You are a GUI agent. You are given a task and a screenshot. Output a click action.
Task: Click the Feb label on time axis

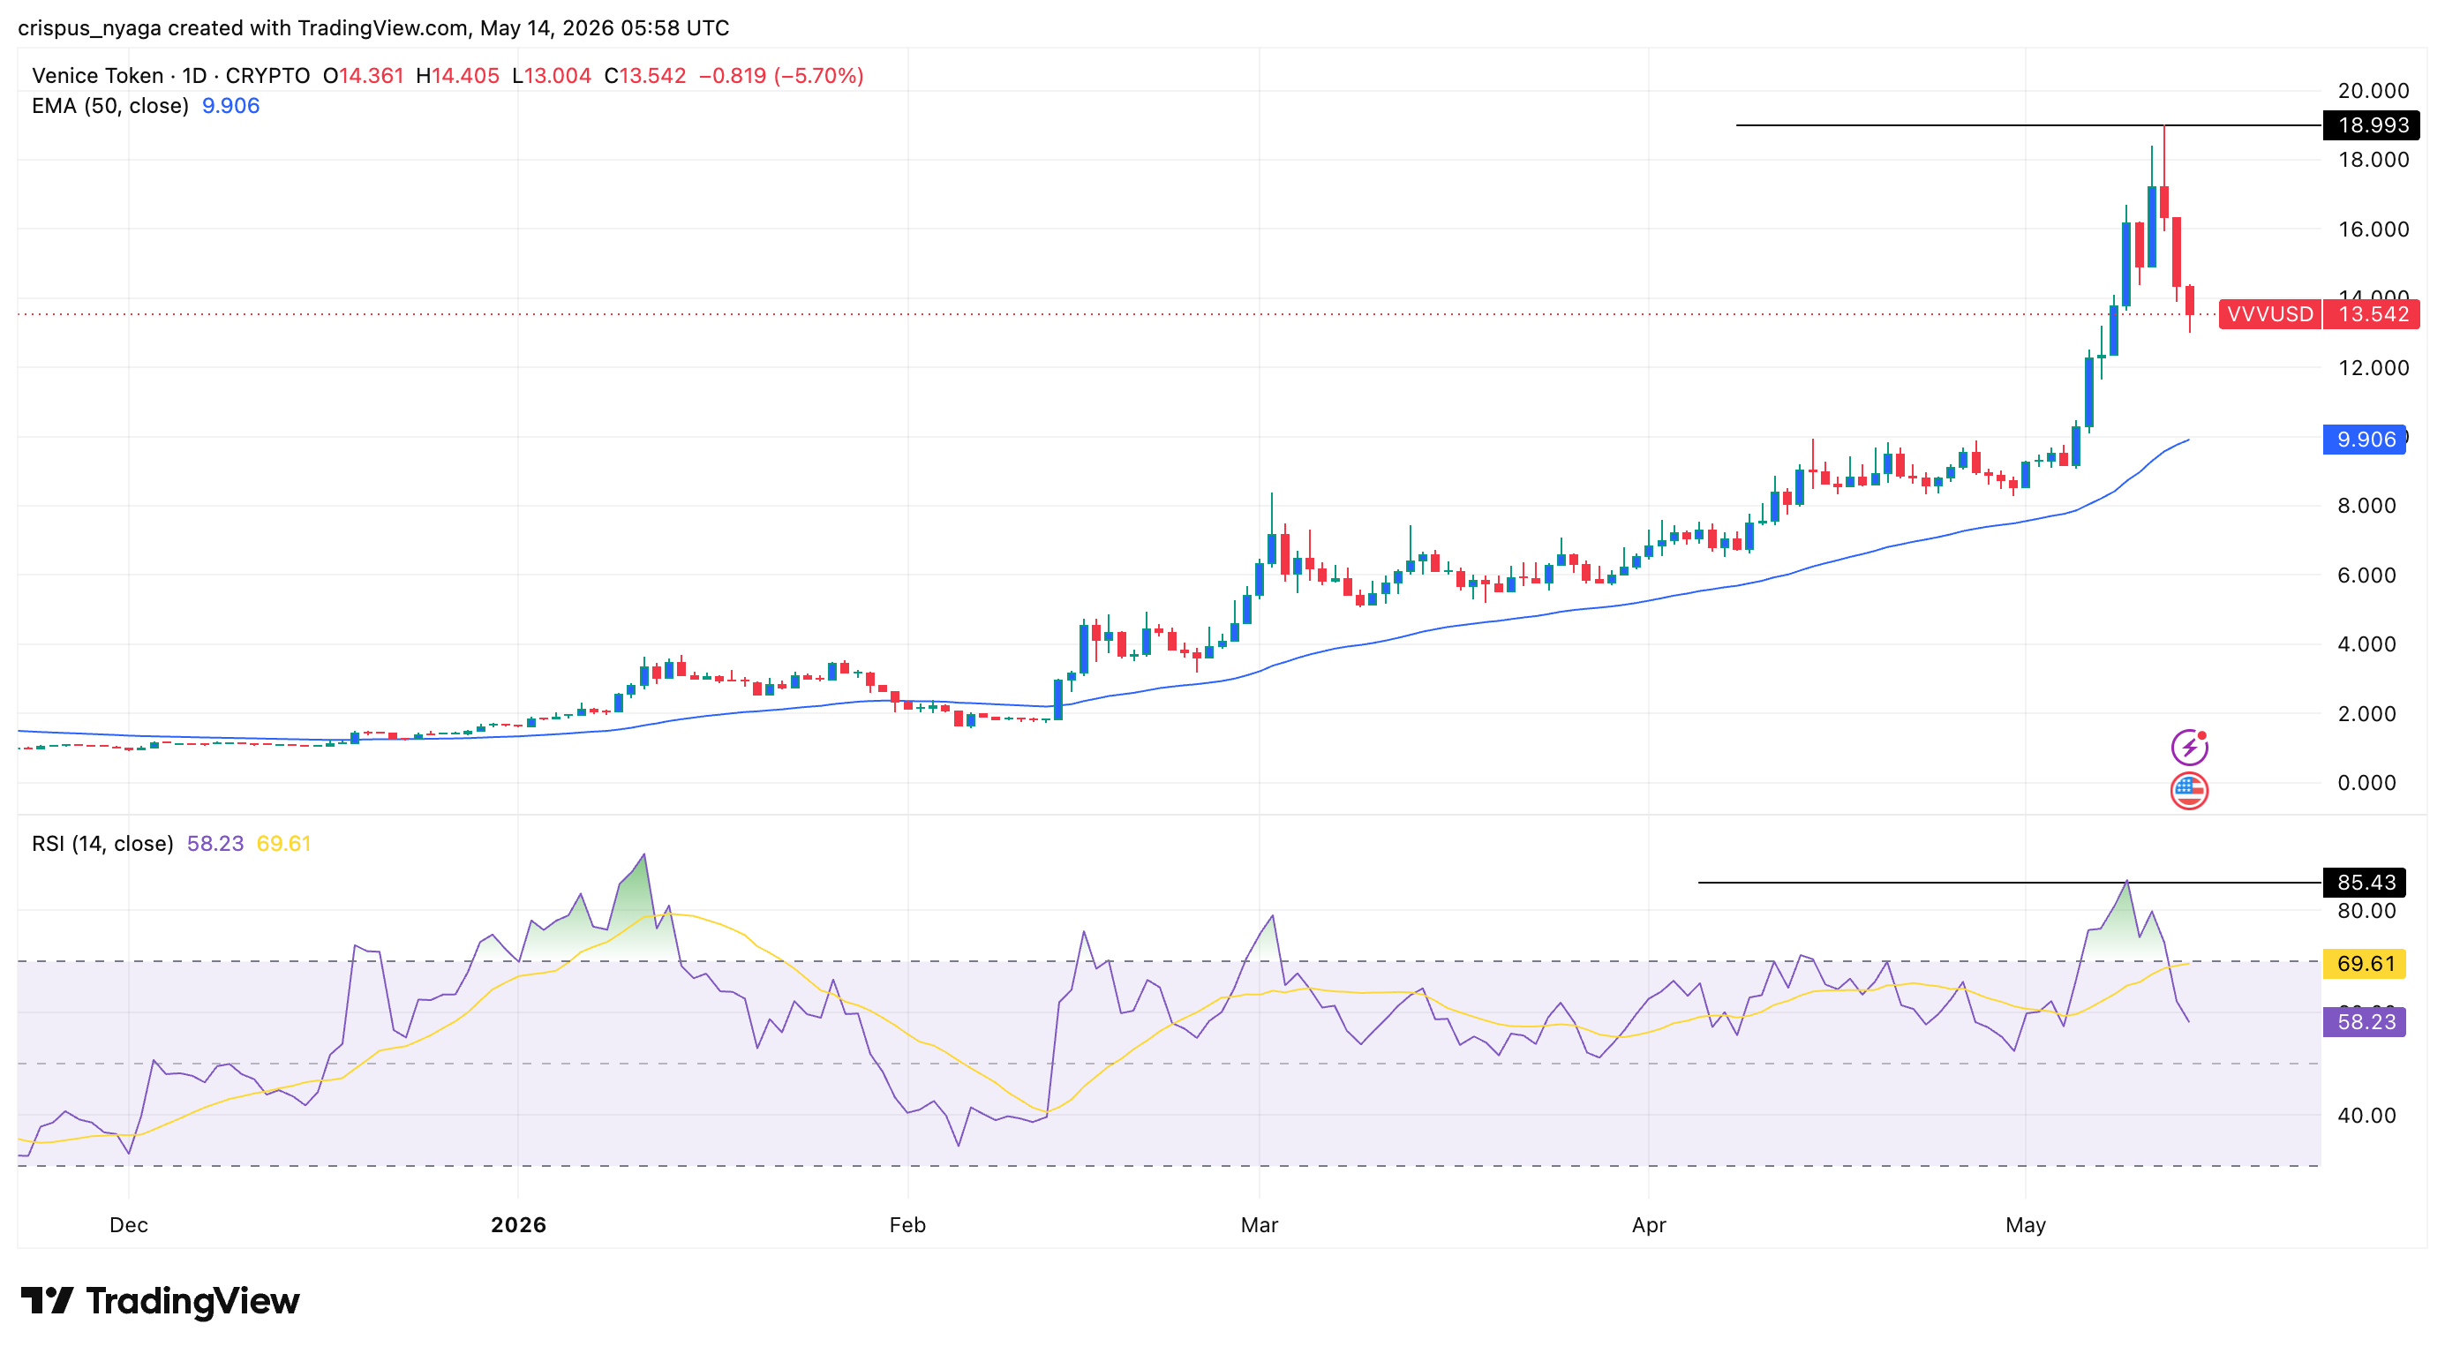[x=907, y=1225]
